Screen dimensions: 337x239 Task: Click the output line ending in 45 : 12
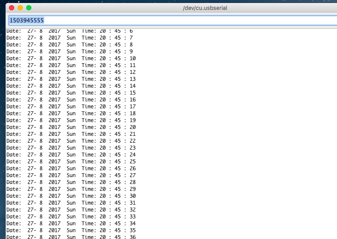click(x=71, y=72)
